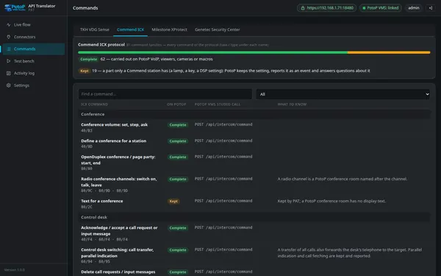Focus the Find a command search field
Screen dimensions: 441x276
(165, 94)
